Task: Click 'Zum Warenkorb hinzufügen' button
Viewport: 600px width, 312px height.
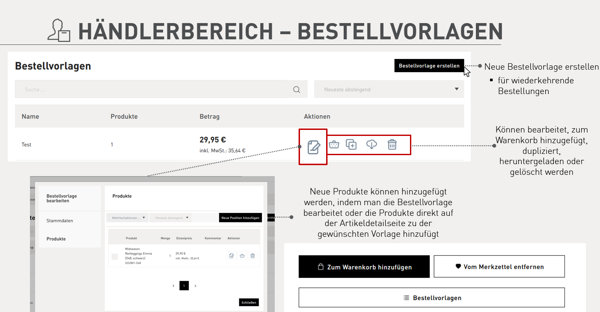Action: [x=364, y=267]
